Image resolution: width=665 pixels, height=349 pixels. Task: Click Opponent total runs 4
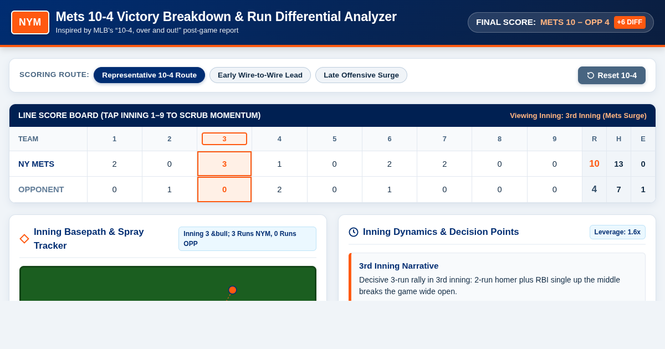pyautogui.click(x=594, y=189)
